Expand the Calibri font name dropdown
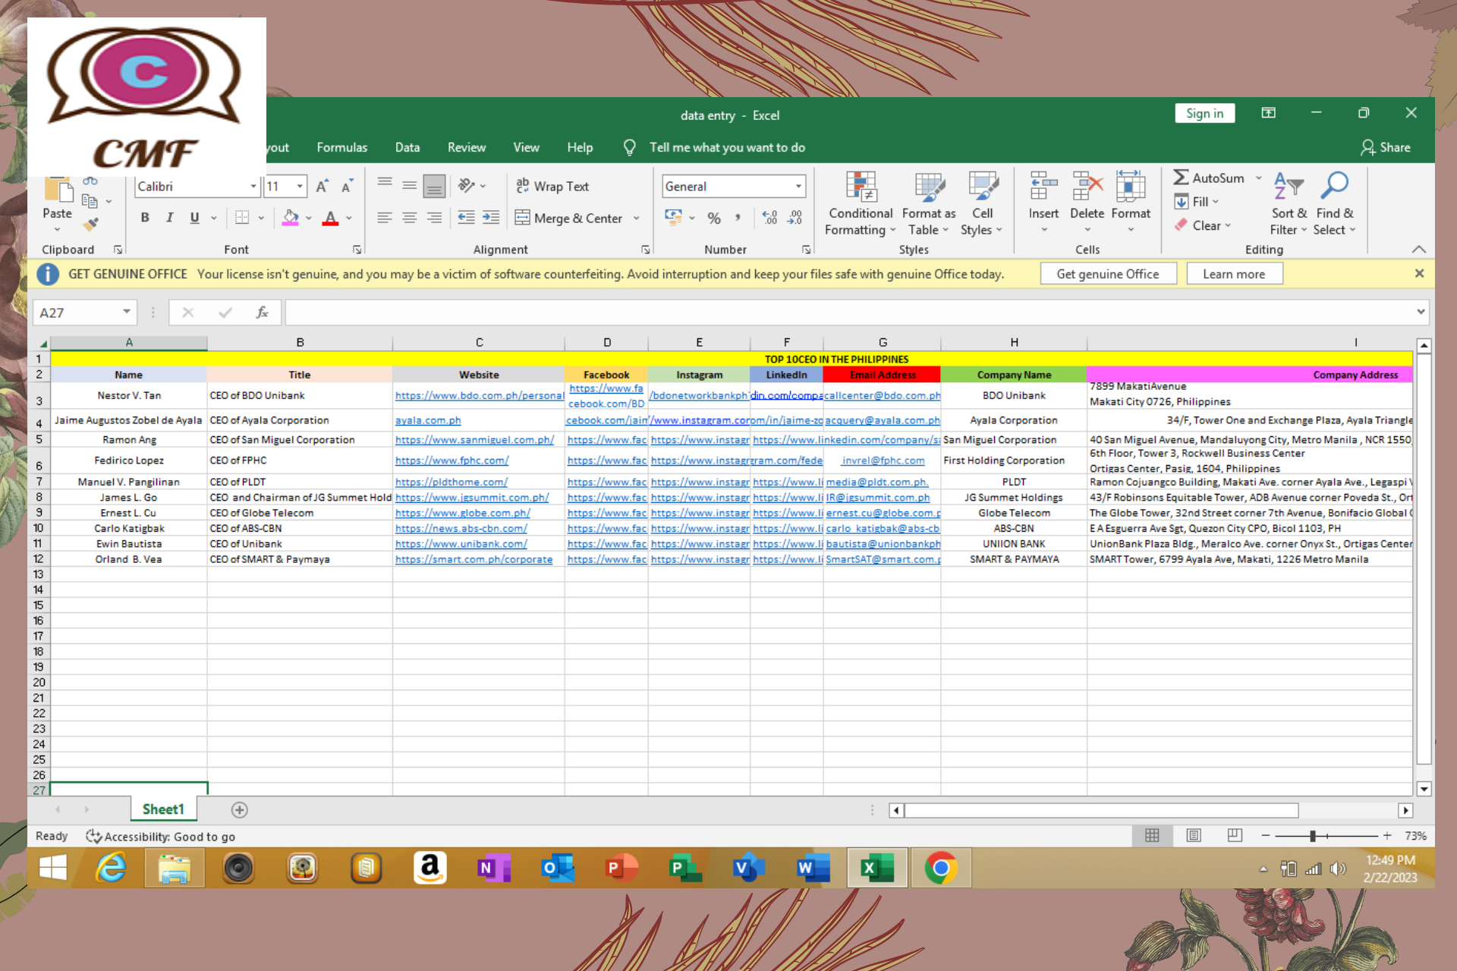The width and height of the screenshot is (1457, 971). (253, 187)
